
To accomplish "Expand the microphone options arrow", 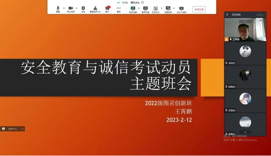I will [64, 8].
